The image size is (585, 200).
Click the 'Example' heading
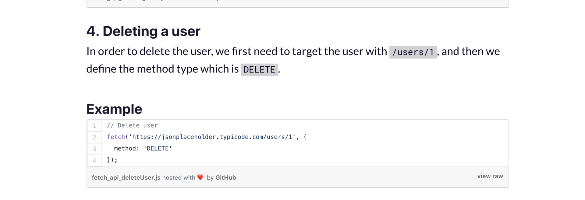(x=114, y=109)
